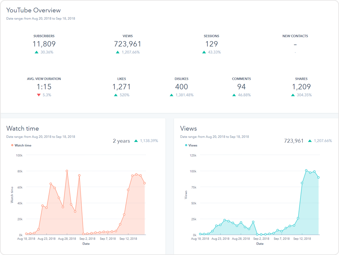Click the green up arrow under Subscribers
The width and height of the screenshot is (339, 255).
click(36, 52)
